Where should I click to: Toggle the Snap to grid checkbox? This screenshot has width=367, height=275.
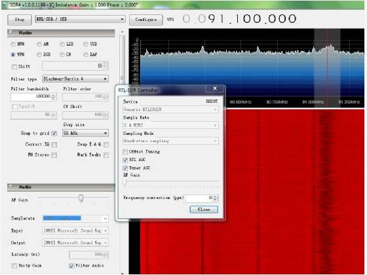pos(54,134)
